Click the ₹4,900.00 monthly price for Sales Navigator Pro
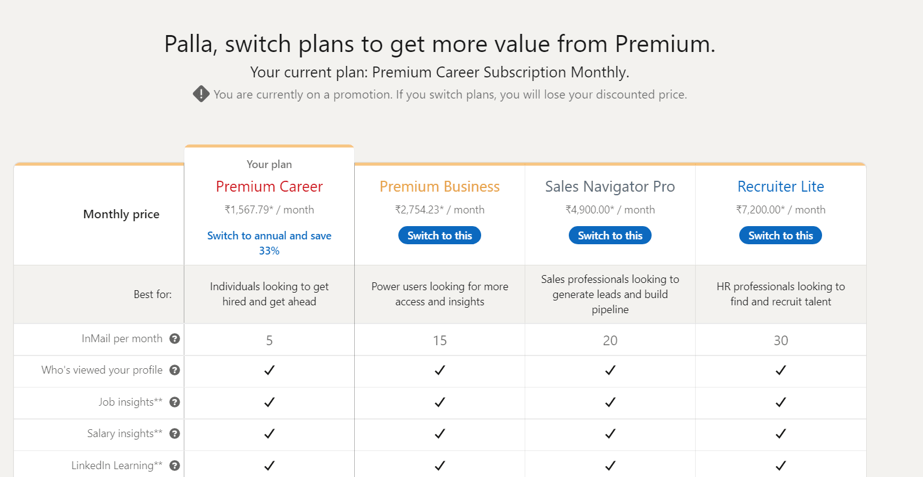The width and height of the screenshot is (923, 477). [x=610, y=209]
